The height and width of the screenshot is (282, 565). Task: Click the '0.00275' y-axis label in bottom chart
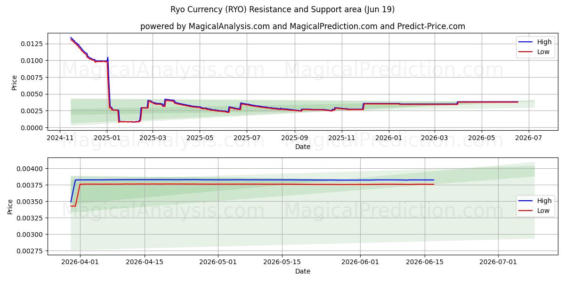click(31, 251)
